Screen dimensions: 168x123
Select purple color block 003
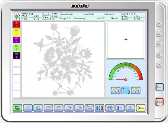17,40
